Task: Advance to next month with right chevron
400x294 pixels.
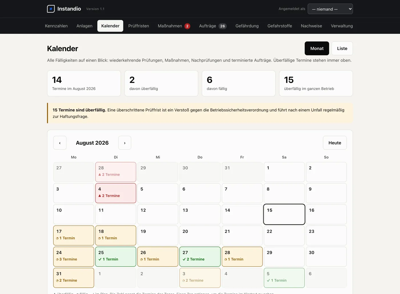Action: [125, 143]
